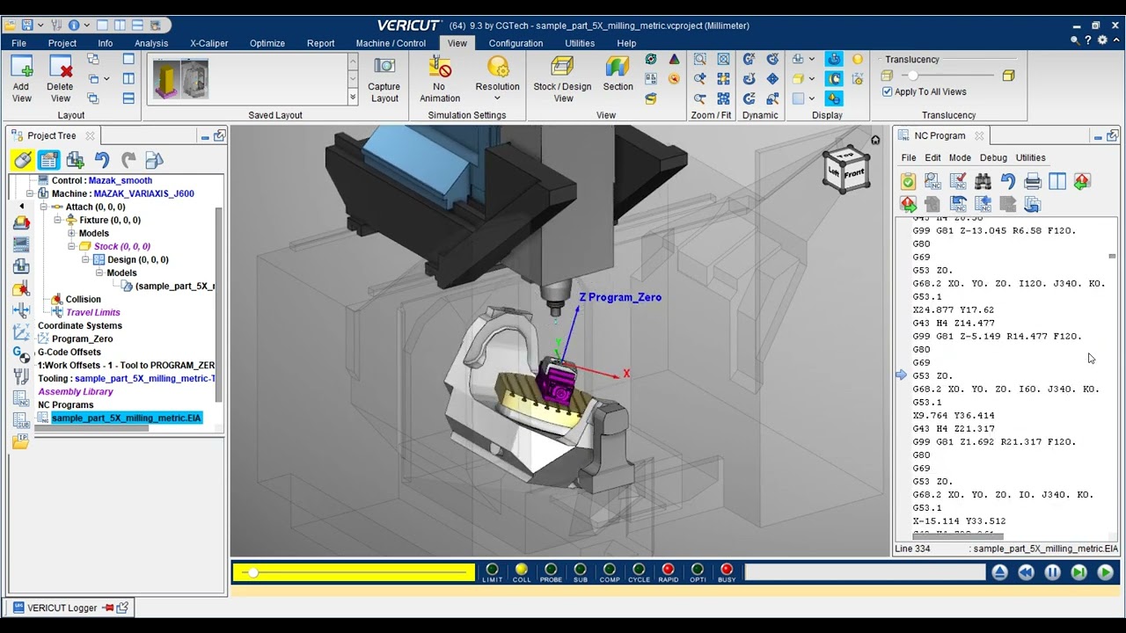This screenshot has height=633, width=1126.
Task: Open the Optimize ribbon tab
Action: click(267, 43)
